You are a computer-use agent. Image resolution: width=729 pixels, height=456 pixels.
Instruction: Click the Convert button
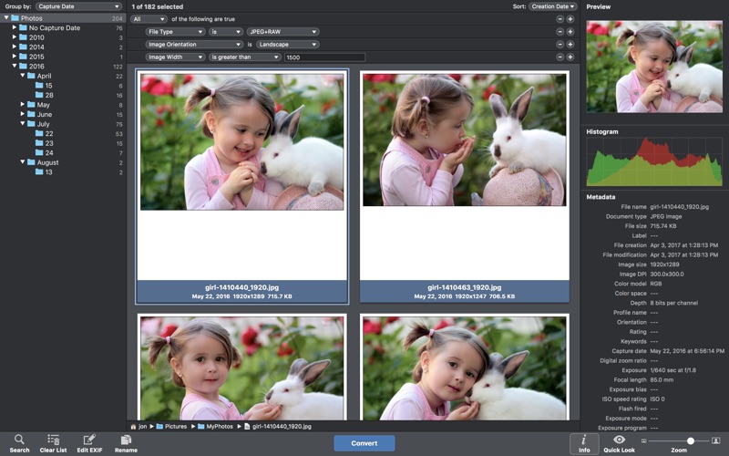point(364,443)
